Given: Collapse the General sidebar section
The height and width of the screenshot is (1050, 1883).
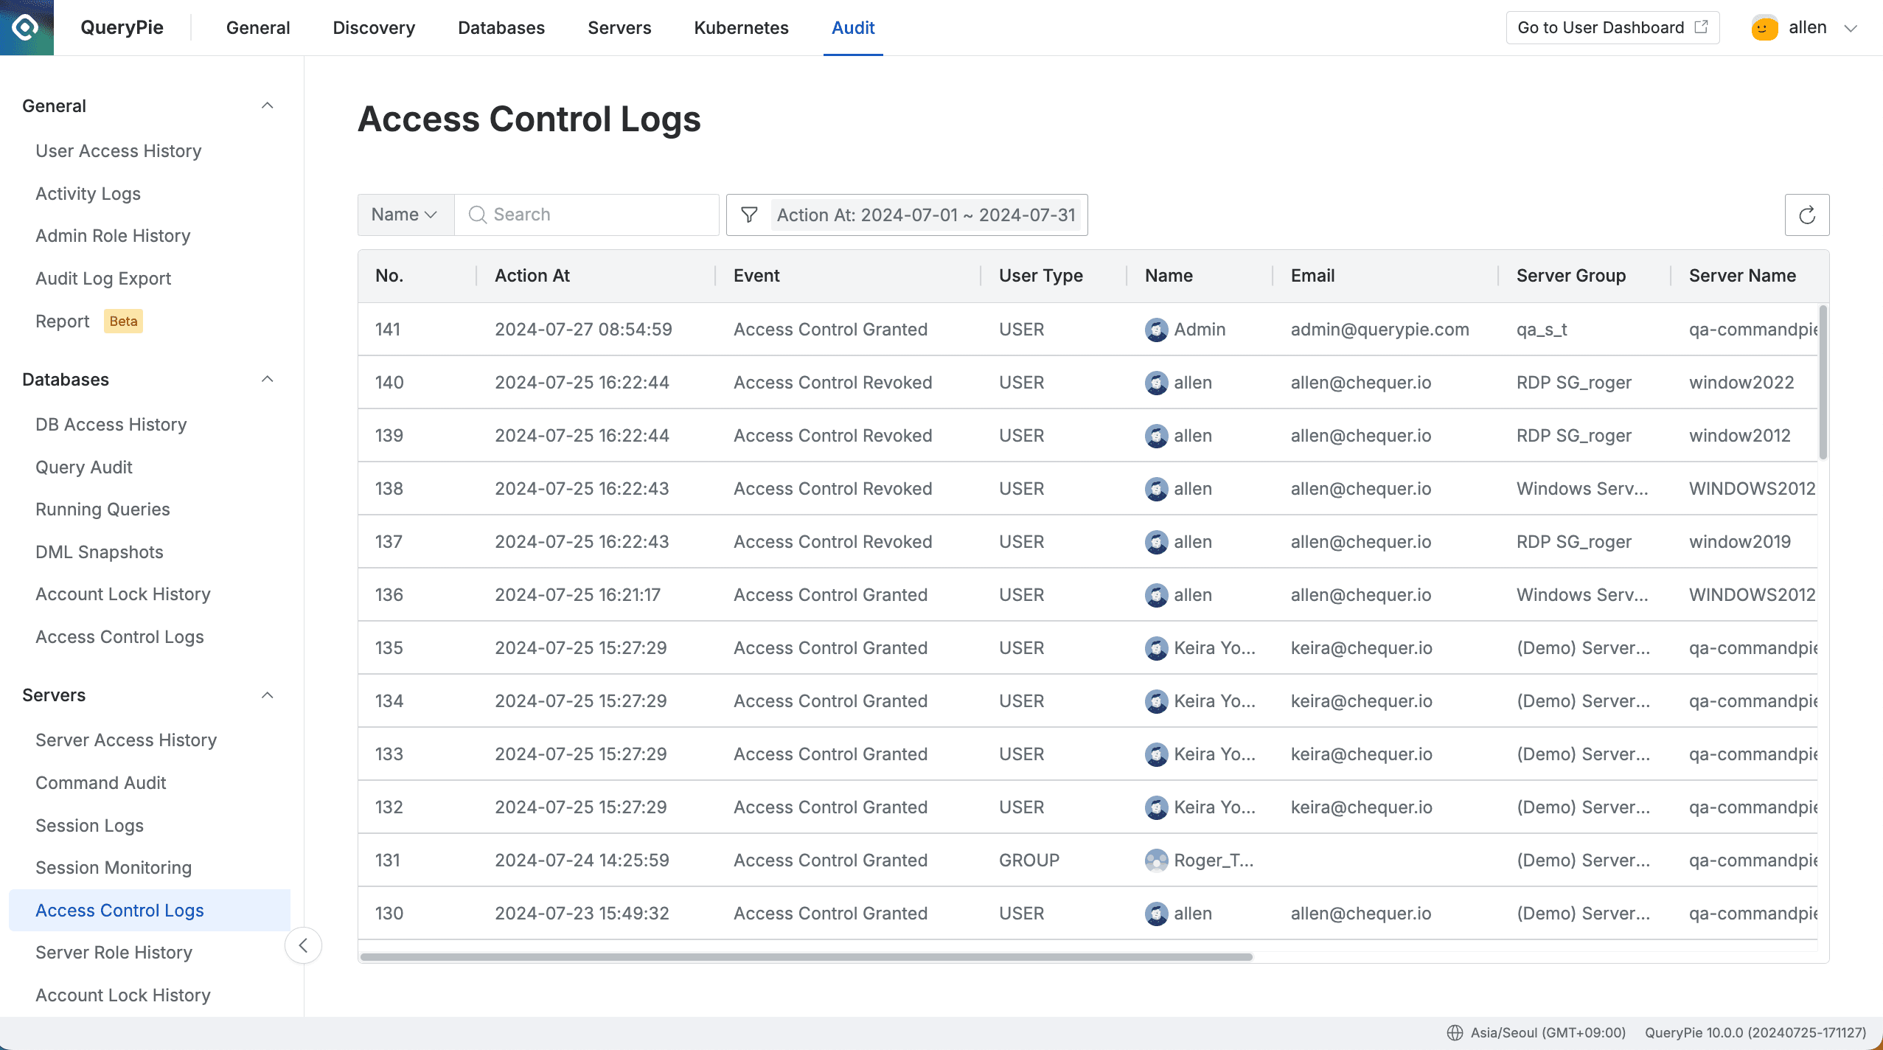Looking at the screenshot, I should [268, 105].
